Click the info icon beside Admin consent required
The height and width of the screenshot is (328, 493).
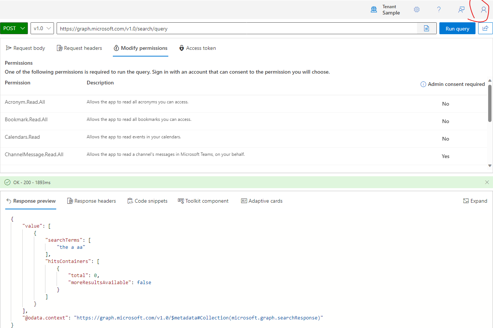423,84
